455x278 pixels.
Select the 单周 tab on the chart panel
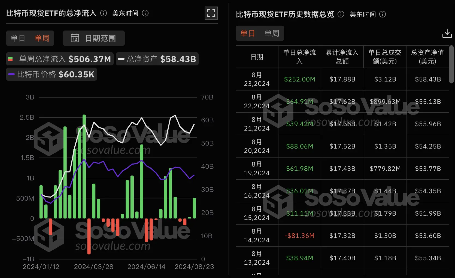point(42,38)
